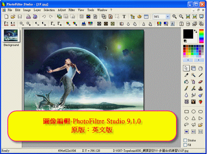Swap foreground and background colors
207x154 pixels.
pyautogui.click(x=196, y=31)
